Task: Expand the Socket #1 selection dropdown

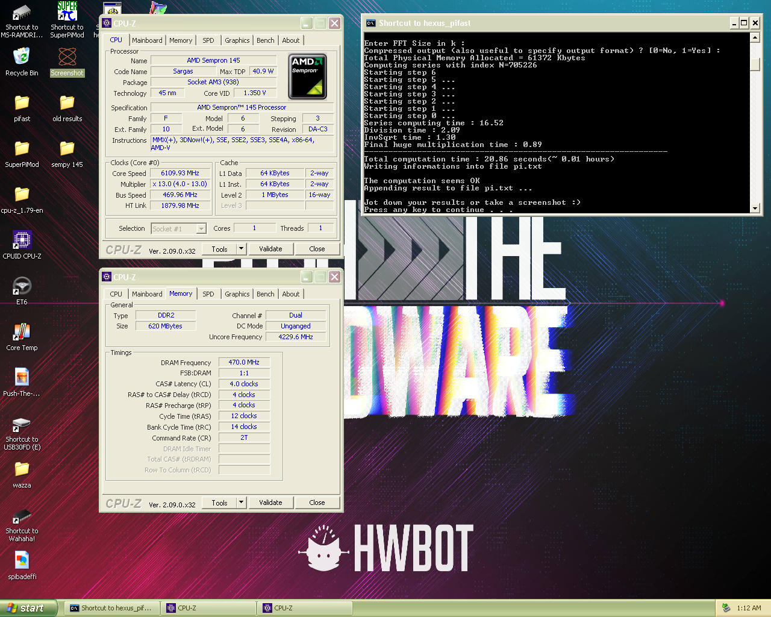Action: click(201, 229)
